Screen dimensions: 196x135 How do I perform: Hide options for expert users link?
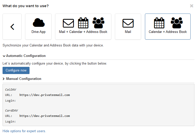pyautogui.click(x=24, y=131)
